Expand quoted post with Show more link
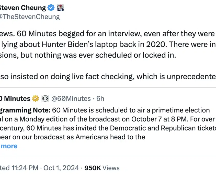Image resolution: width=216 pixels, height=174 pixels. 9,146
